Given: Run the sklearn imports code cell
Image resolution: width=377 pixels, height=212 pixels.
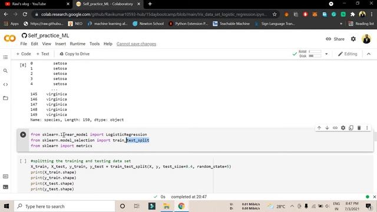Looking at the screenshot, I should coord(23,135).
